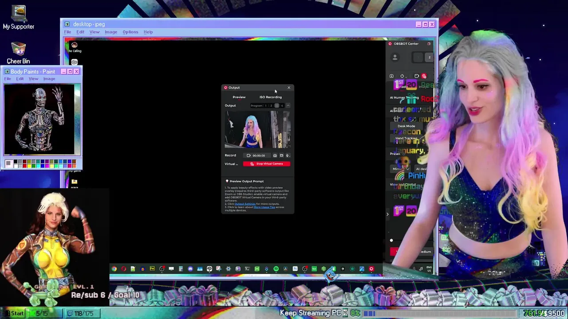Open the Image menu in Body Paints
The image size is (568, 319).
(49, 79)
